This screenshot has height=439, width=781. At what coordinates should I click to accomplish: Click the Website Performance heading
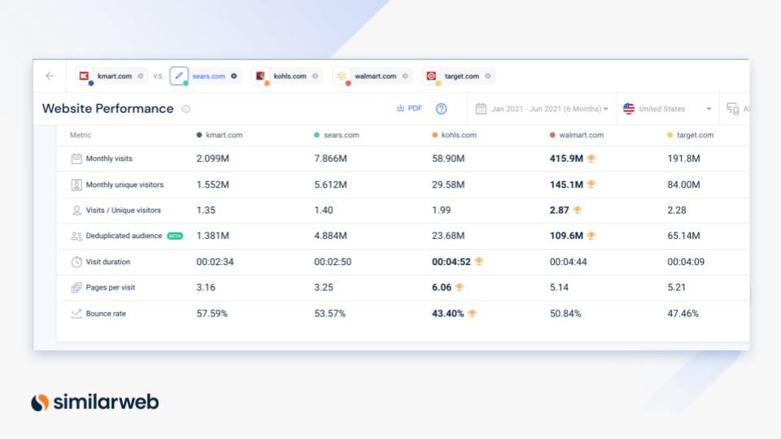107,108
